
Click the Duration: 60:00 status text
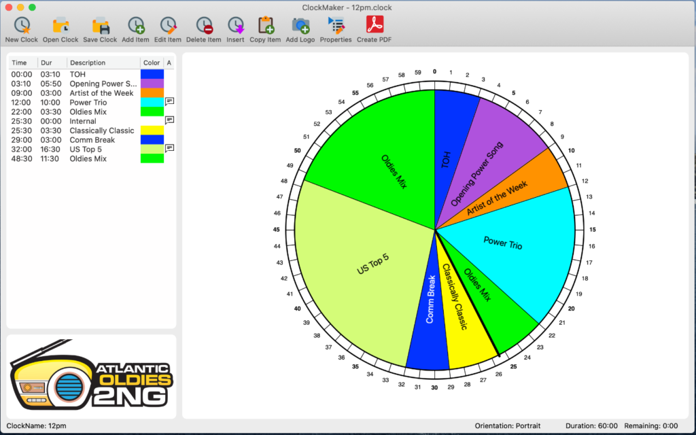tap(592, 425)
